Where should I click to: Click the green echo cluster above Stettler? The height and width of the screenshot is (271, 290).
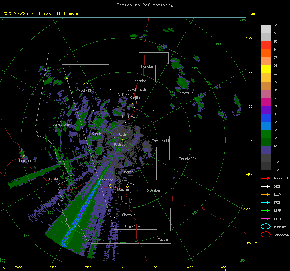coord(183,82)
